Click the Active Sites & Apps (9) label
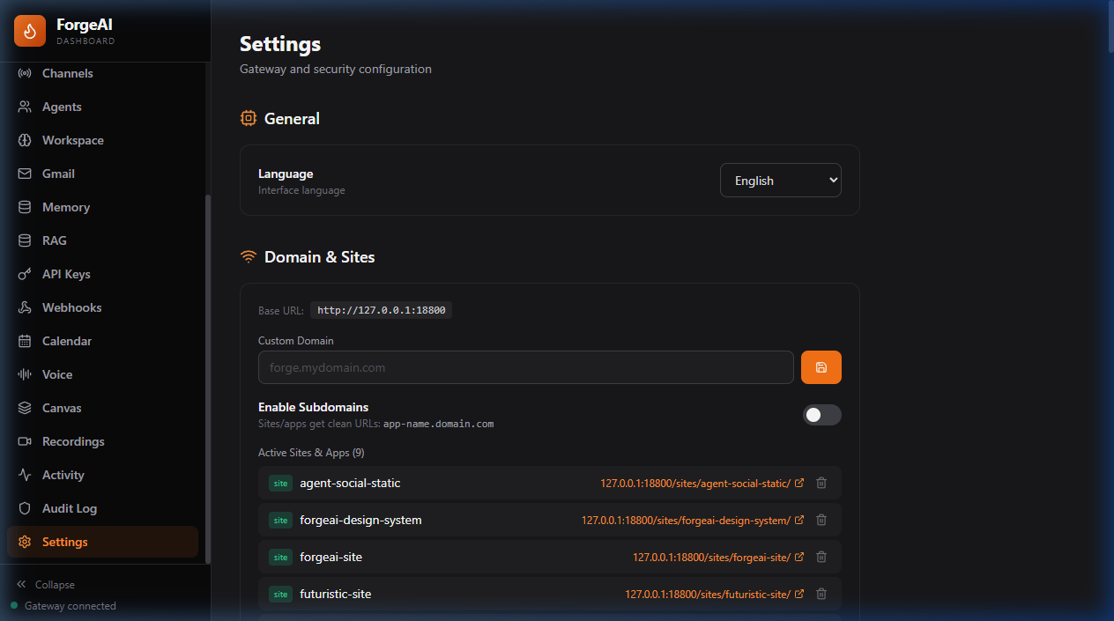 311,452
